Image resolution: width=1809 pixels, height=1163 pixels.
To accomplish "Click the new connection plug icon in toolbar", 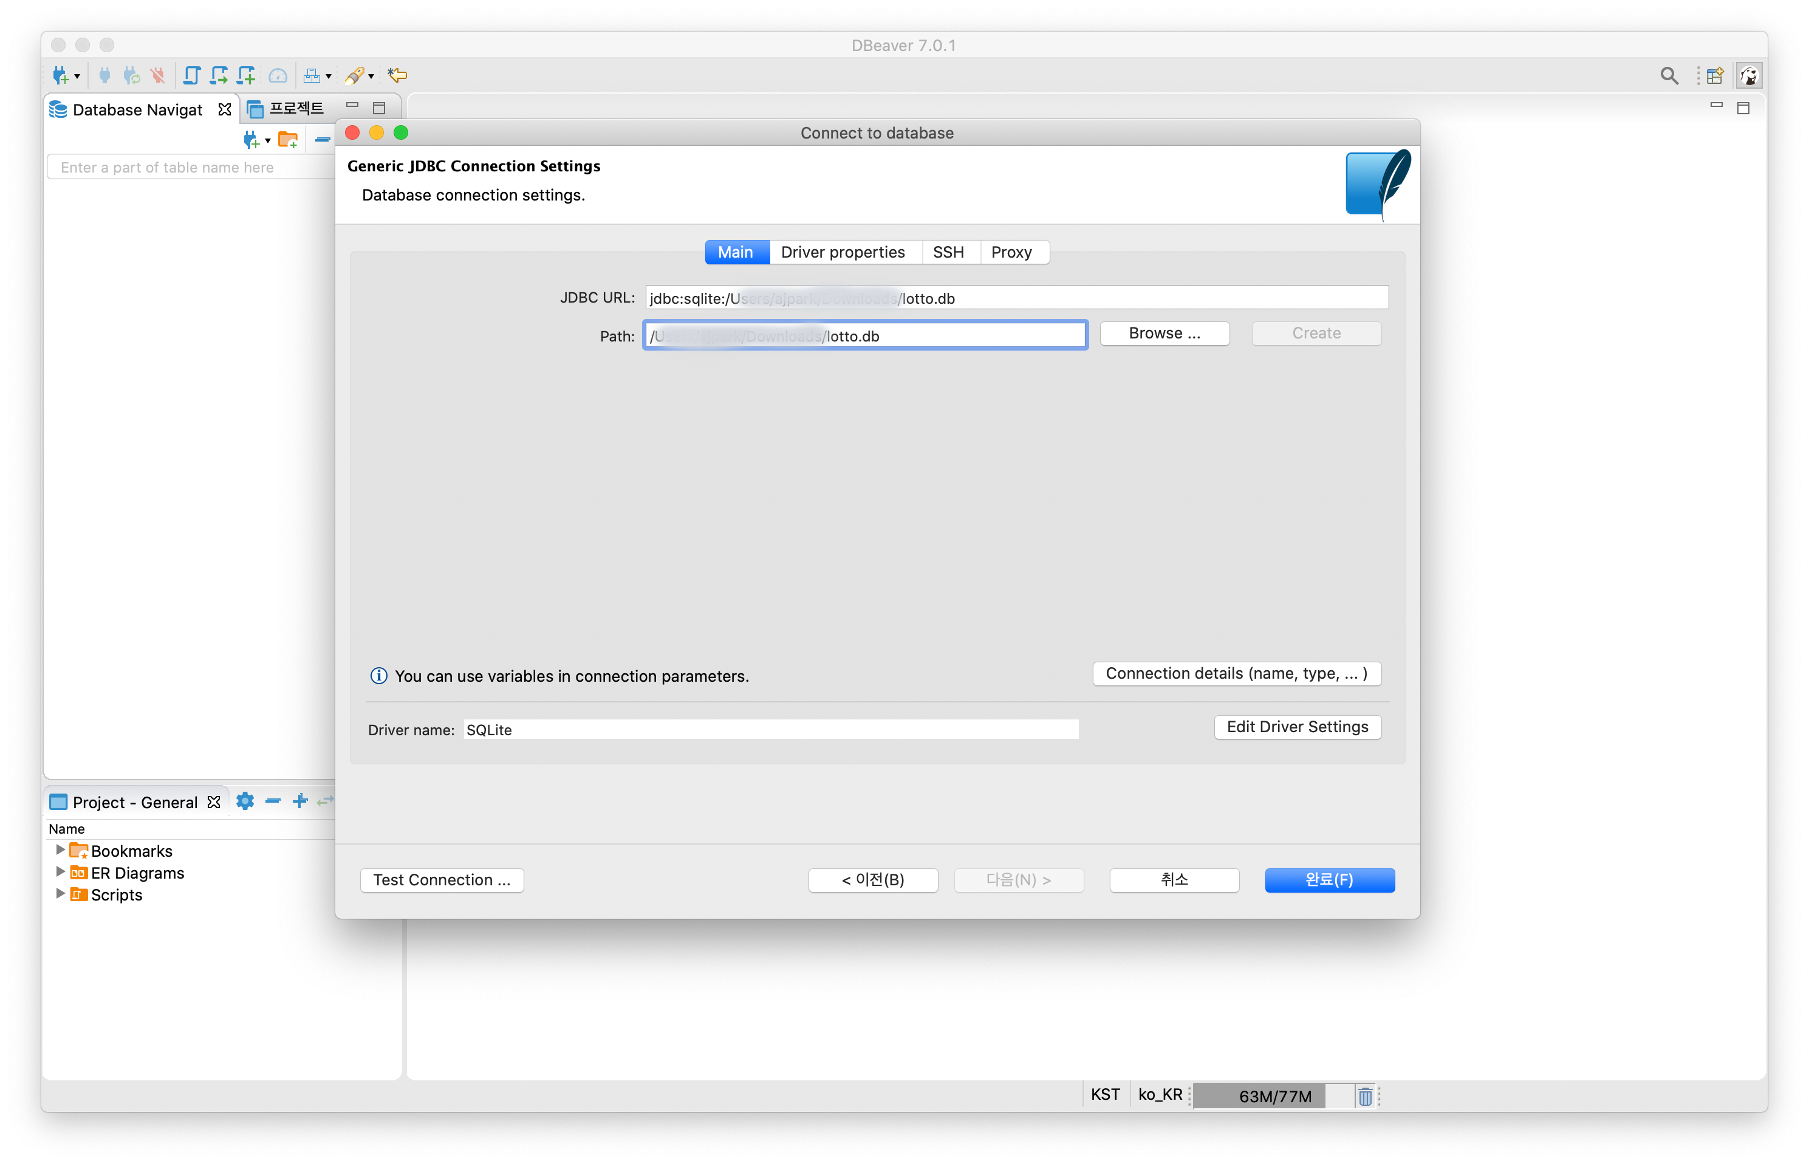I will (60, 75).
